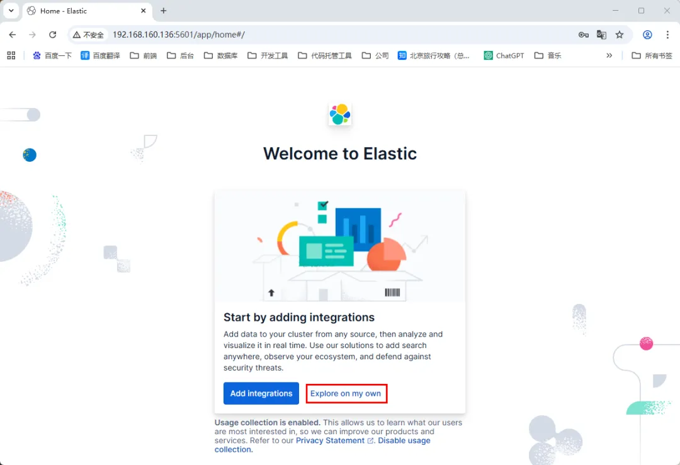Open the tab search dropdown arrow

point(11,11)
